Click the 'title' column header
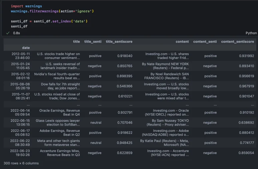Image resolution: width=258 pixels, height=169 pixels. point(76,42)
